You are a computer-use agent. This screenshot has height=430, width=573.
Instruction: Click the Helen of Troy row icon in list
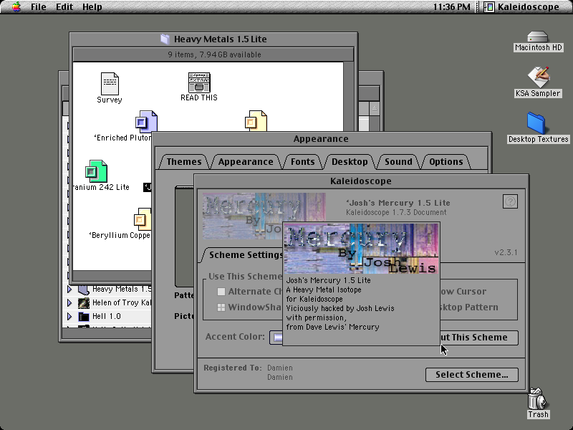84,302
